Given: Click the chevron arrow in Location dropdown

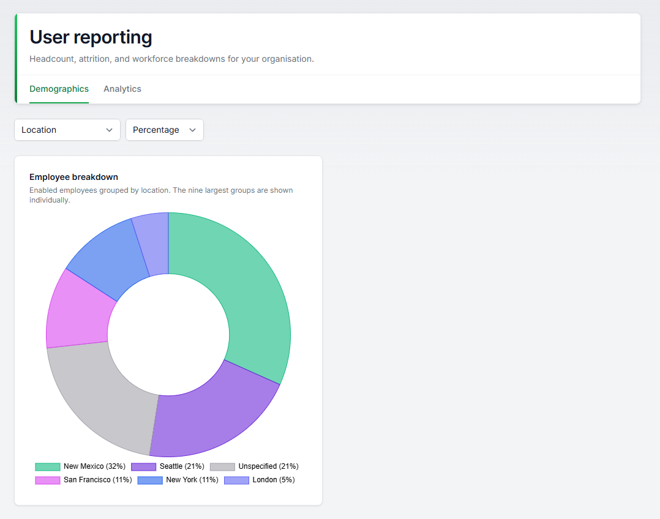Looking at the screenshot, I should (x=110, y=130).
